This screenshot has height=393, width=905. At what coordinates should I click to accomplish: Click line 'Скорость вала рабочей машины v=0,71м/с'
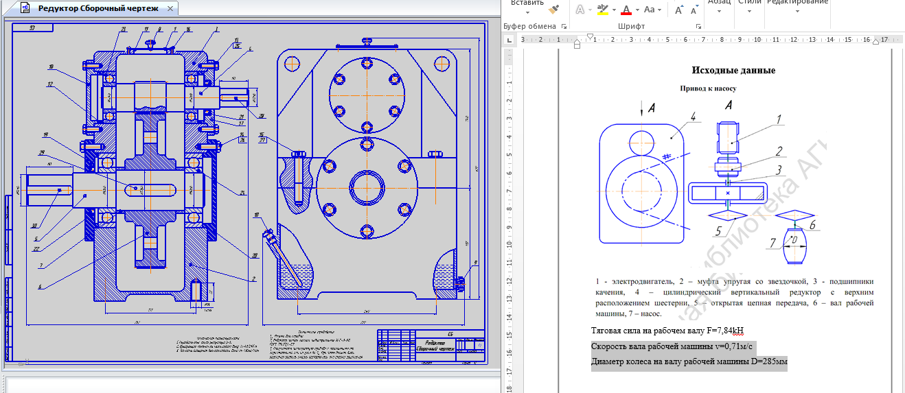672,347
